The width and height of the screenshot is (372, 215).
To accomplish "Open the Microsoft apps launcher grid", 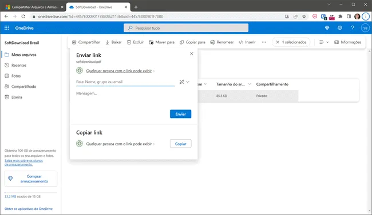I will click(7, 28).
